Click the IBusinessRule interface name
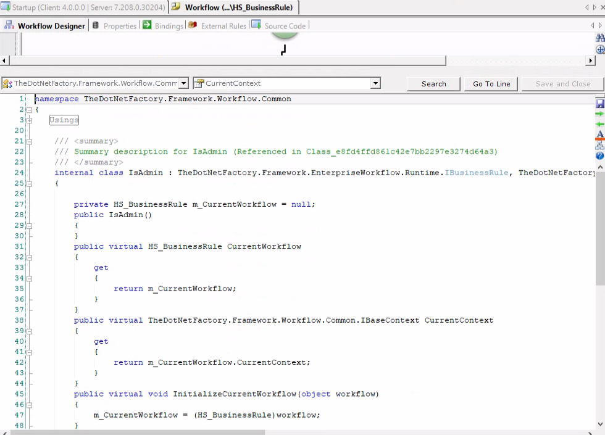605x435 pixels. point(477,173)
